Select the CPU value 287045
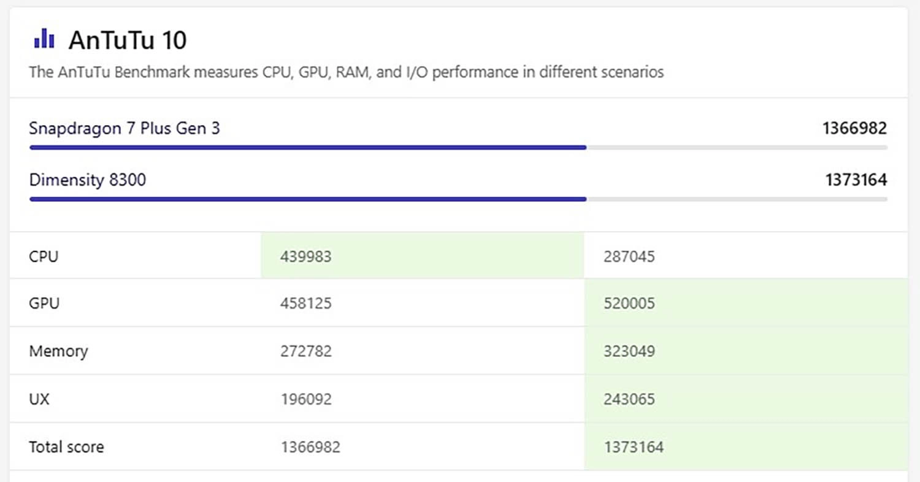 click(629, 256)
